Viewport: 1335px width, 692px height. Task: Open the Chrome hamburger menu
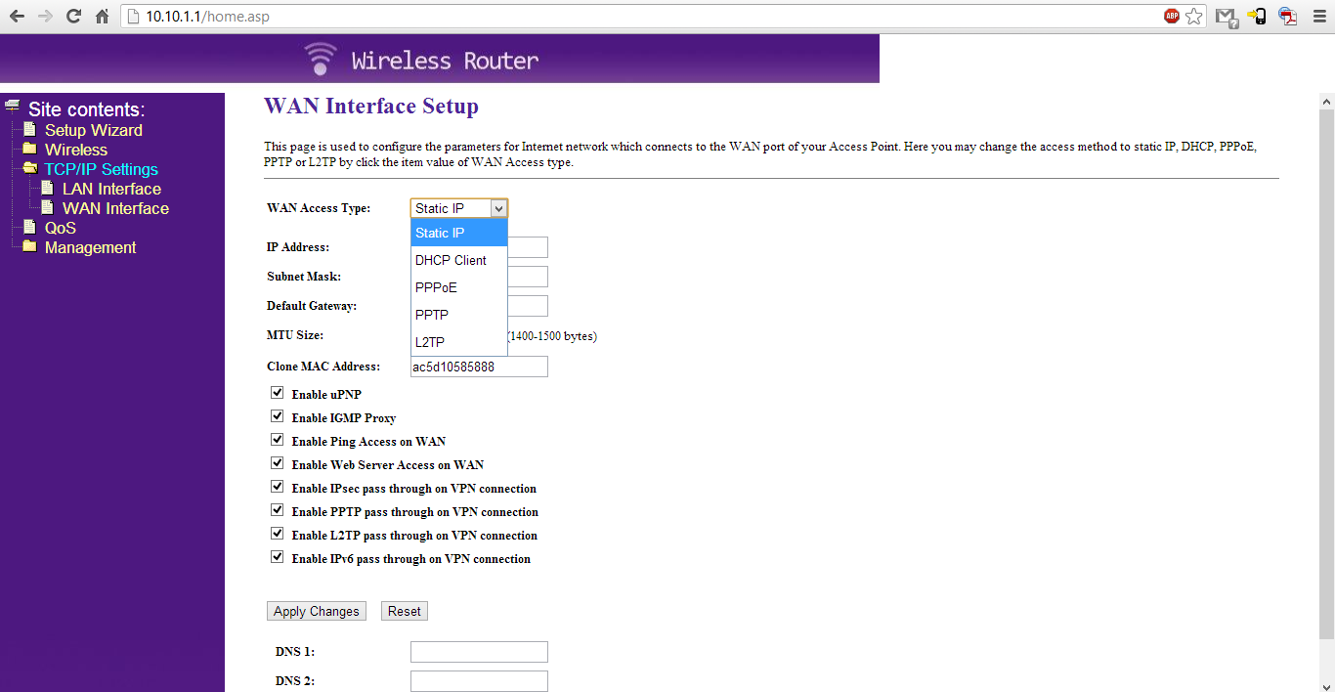1318,17
